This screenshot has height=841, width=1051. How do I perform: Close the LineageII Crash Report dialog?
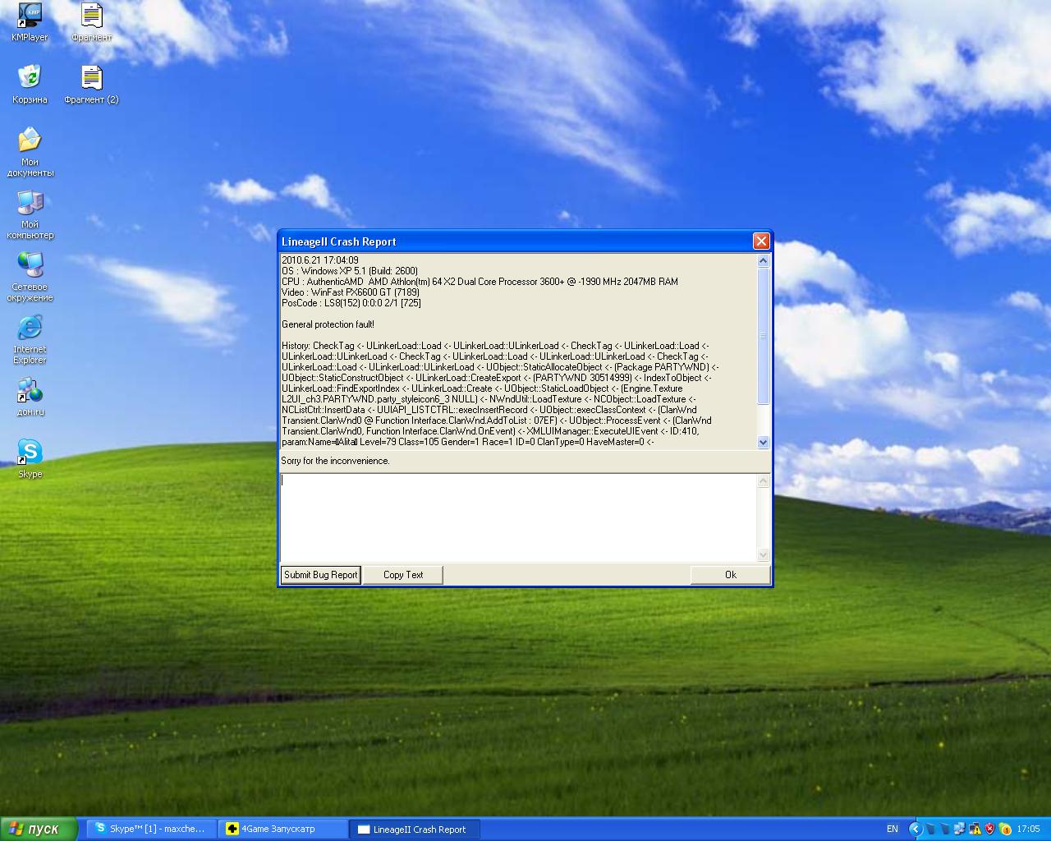761,241
